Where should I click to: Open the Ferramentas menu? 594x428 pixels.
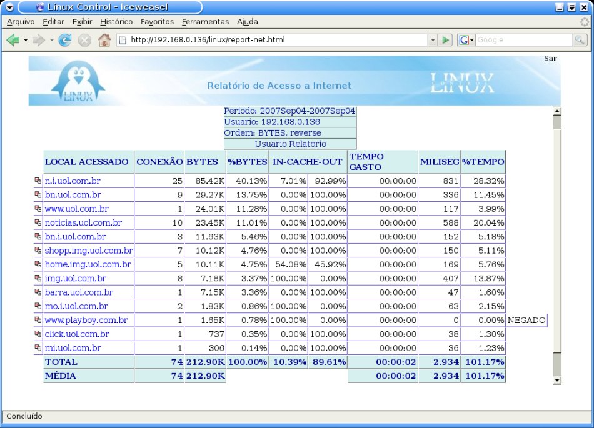(205, 22)
